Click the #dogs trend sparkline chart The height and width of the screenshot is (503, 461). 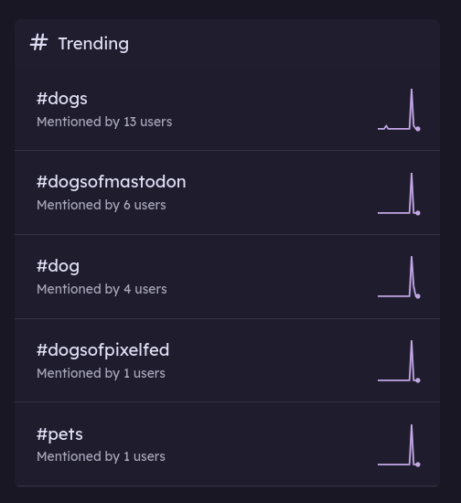click(399, 110)
